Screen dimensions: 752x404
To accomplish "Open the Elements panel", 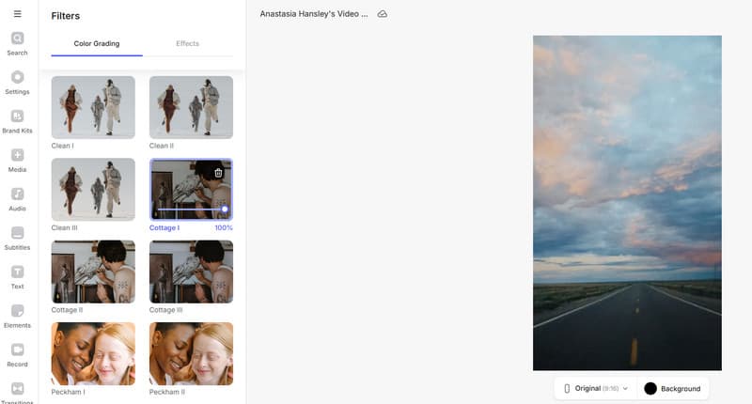I will 17,316.
